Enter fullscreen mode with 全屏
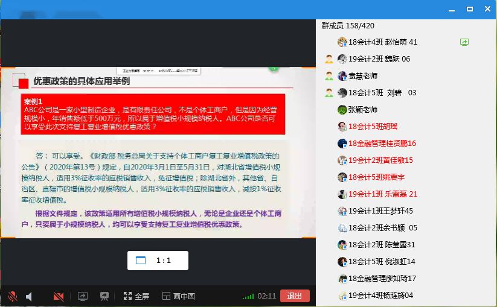 coord(136,296)
